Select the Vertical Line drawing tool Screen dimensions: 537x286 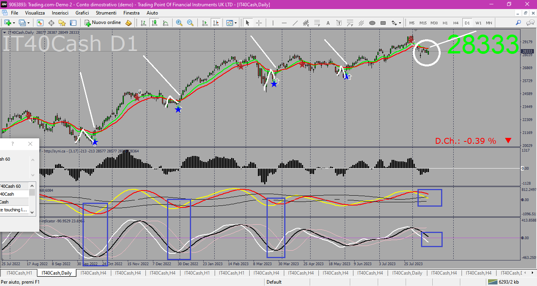273,23
